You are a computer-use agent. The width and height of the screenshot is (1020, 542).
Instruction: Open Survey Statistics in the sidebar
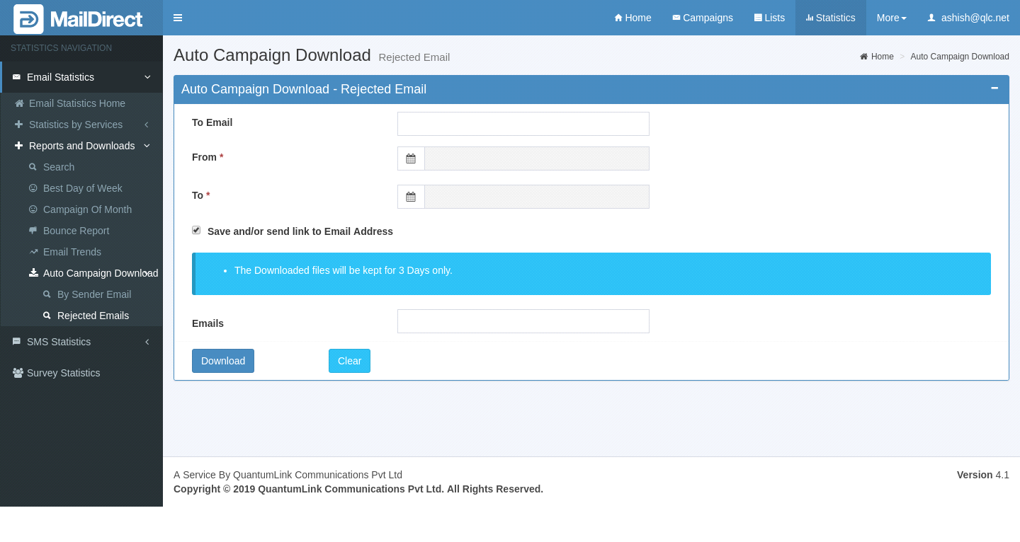point(63,373)
